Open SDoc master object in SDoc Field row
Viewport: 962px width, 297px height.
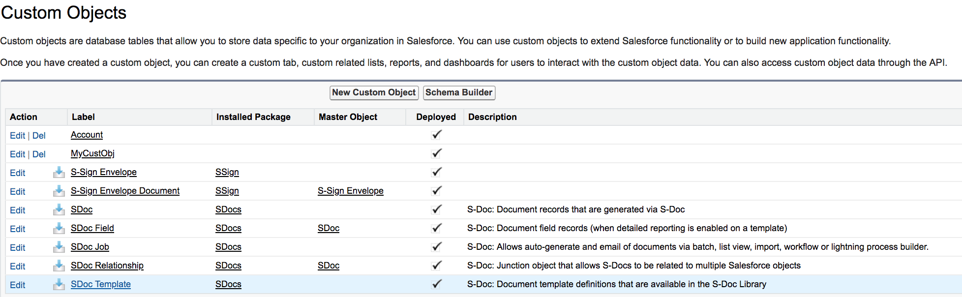(x=329, y=228)
